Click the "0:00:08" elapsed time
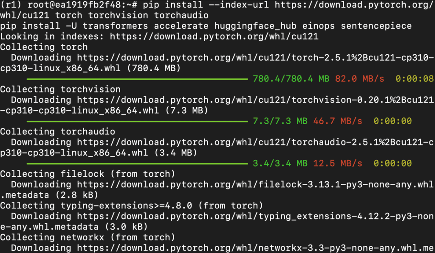 tap(415, 79)
